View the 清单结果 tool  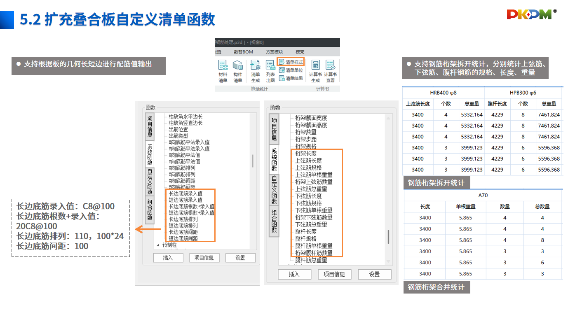tap(291, 78)
